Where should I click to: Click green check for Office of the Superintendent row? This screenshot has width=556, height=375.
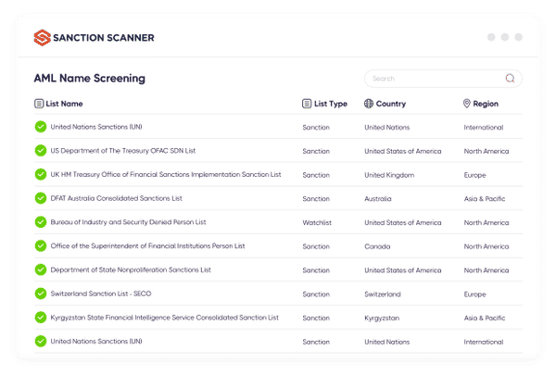coord(41,245)
